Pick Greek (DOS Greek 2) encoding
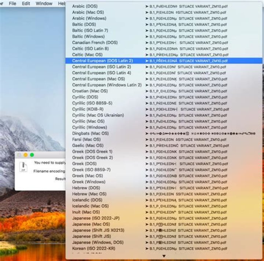 pos(164,158)
